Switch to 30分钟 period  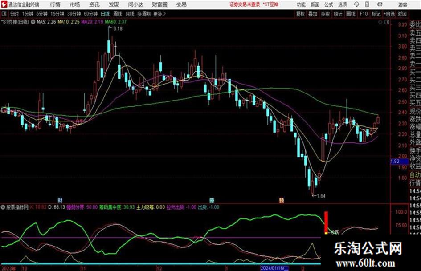click(74, 14)
